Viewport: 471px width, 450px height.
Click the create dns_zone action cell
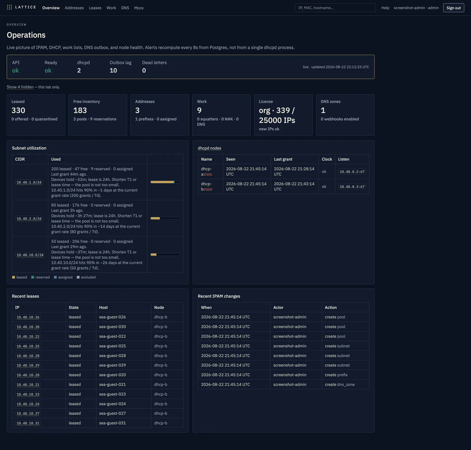tap(345, 384)
